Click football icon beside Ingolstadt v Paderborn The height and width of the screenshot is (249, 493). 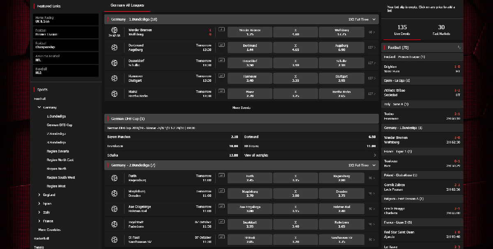[x=114, y=224]
